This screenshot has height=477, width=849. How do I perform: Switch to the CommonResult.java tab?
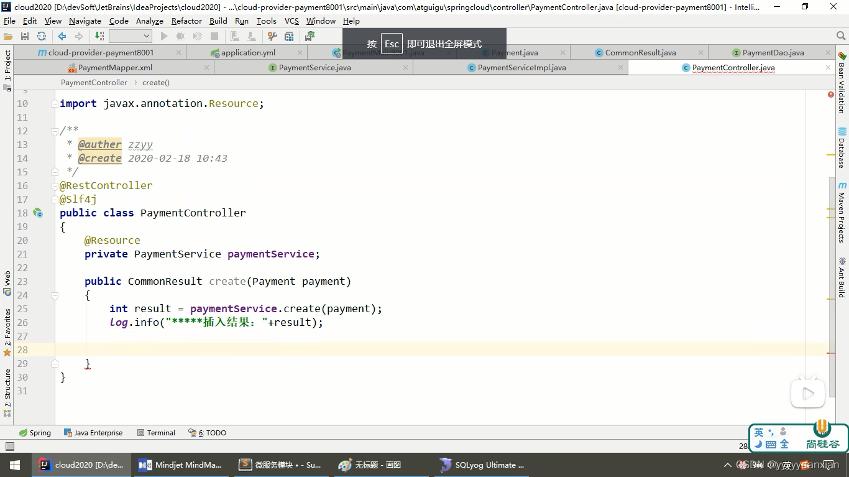[x=640, y=53]
